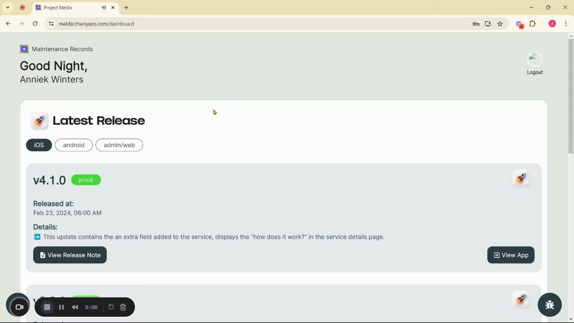Delete the recording with trash icon
Screen dimensions: 574x323
pos(123,307)
